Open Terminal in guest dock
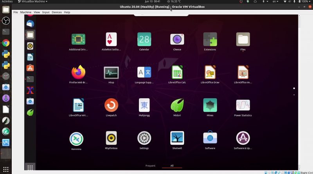 point(30,79)
